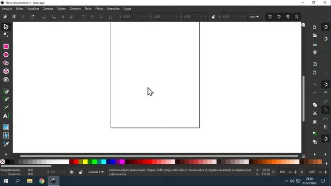Viewport: 331px width, 186px height.
Task: Click the zoom-to-fit icon at canvas corner
Action: coord(304,25)
